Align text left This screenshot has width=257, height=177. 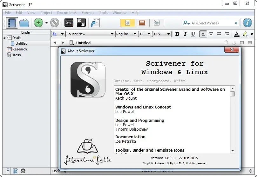tap(203, 34)
